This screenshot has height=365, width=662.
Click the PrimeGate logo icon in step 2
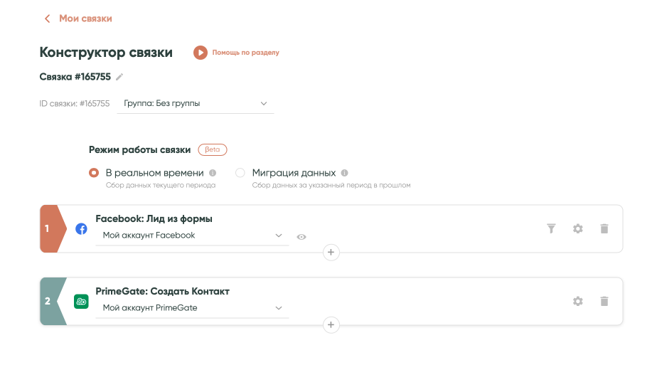(x=81, y=302)
